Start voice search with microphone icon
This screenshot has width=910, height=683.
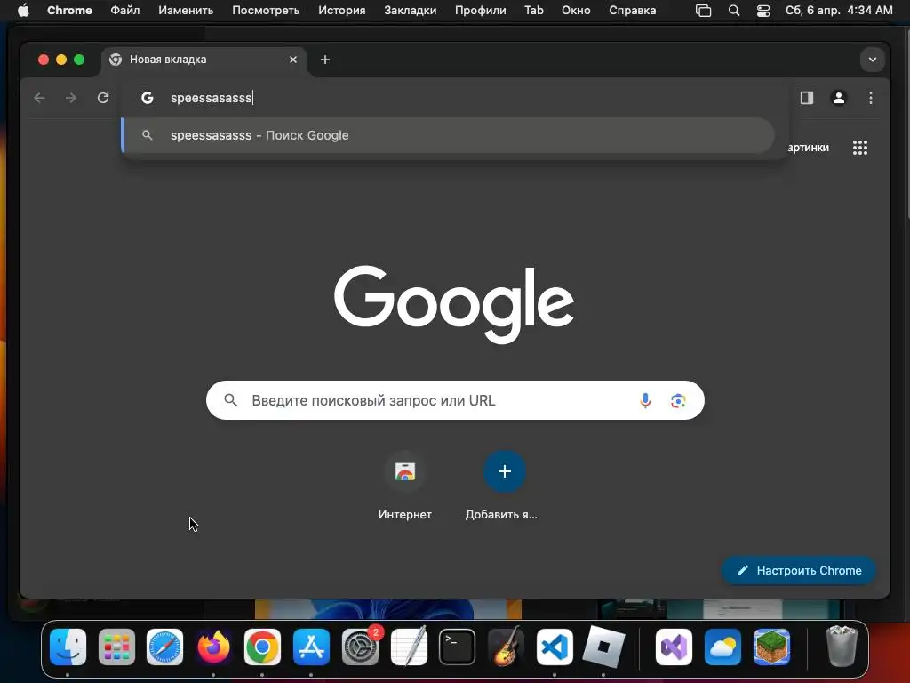[x=645, y=400]
